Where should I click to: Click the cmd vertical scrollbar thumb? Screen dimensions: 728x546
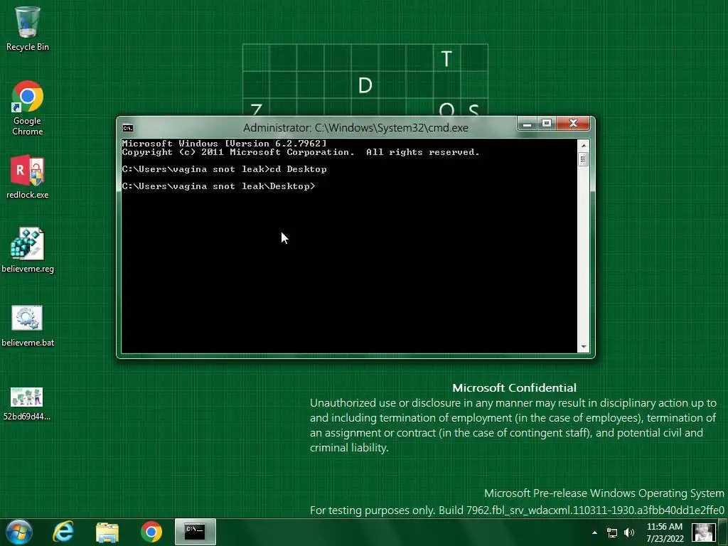584,159
